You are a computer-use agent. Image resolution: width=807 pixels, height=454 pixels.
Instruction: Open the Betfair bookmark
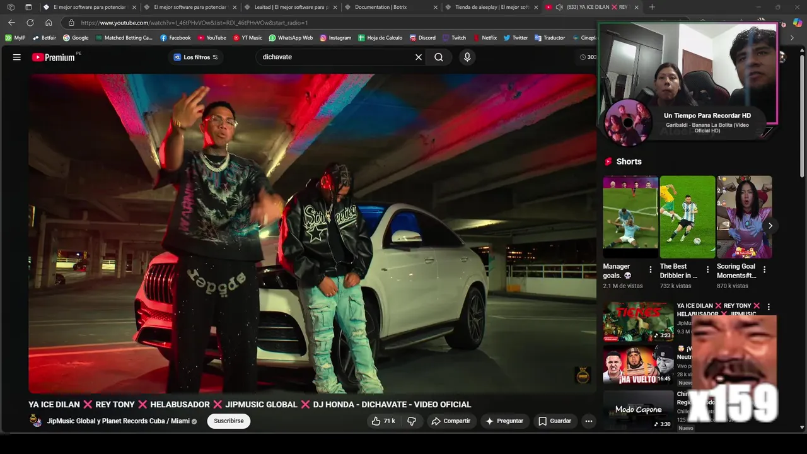44,38
